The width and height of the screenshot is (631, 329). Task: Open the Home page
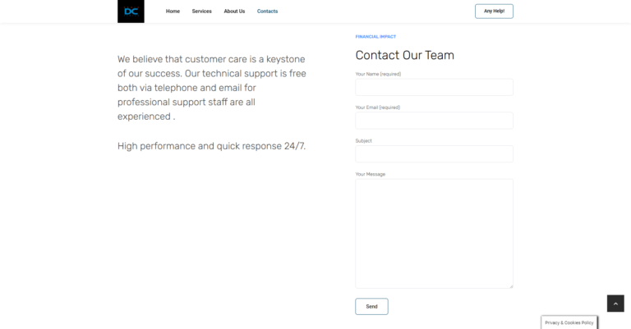coord(173,11)
